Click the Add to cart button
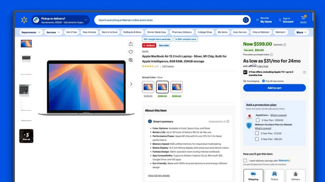 (x=274, y=88)
